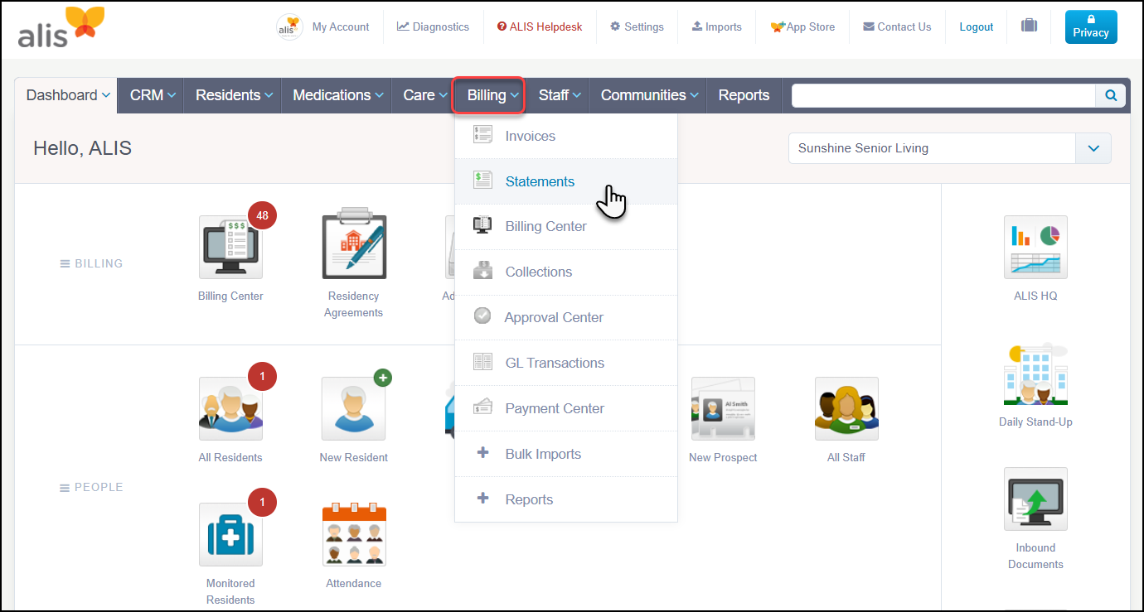Click the My Account avatar icon
The width and height of the screenshot is (1144, 612).
click(x=289, y=27)
